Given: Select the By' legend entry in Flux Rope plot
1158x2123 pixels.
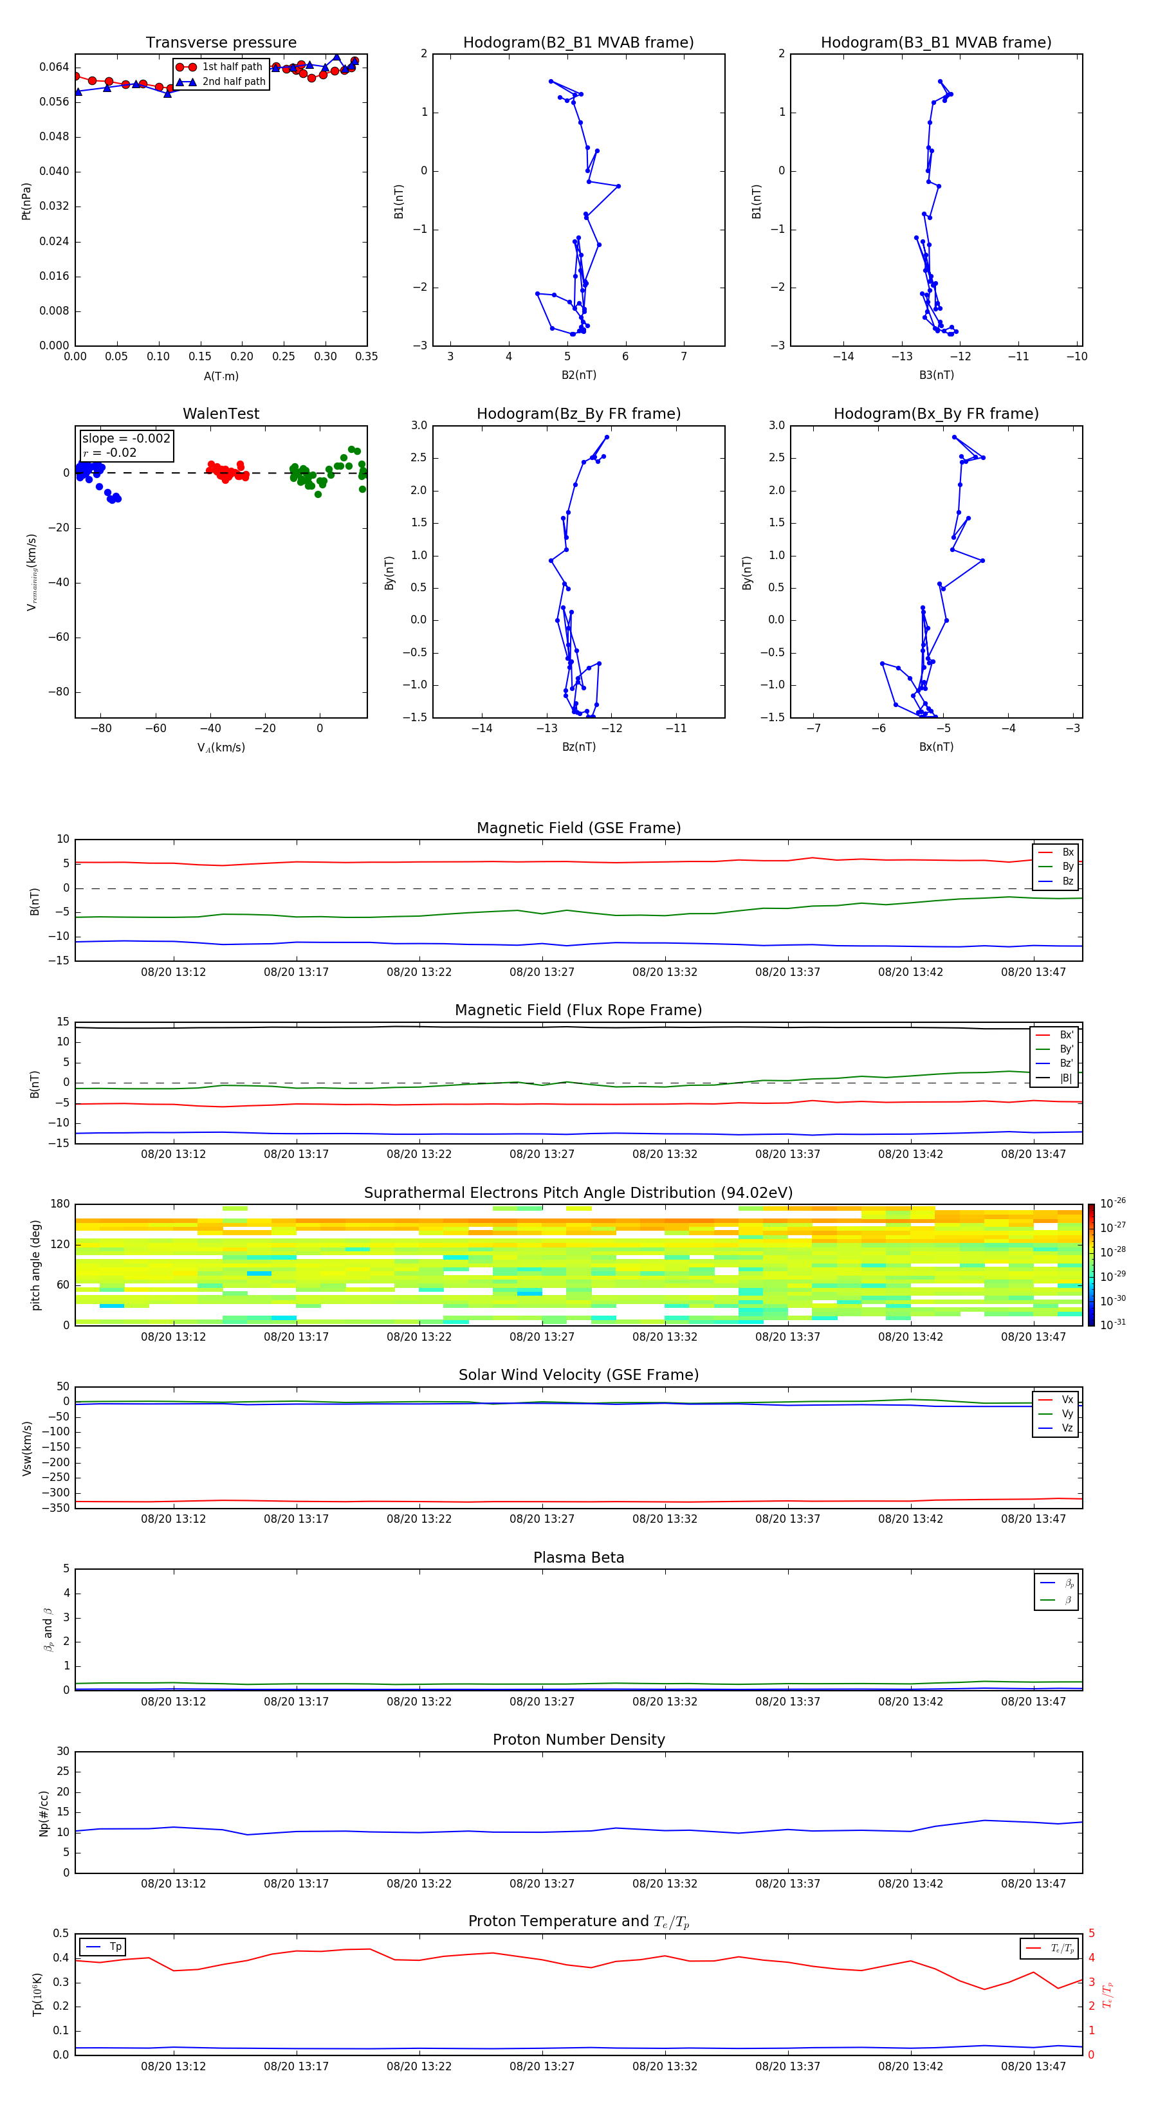Looking at the screenshot, I should pyautogui.click(x=1054, y=1049).
